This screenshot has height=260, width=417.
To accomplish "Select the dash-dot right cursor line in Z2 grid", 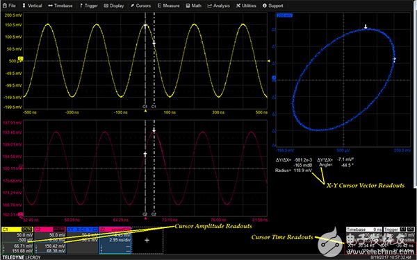I will [x=154, y=168].
